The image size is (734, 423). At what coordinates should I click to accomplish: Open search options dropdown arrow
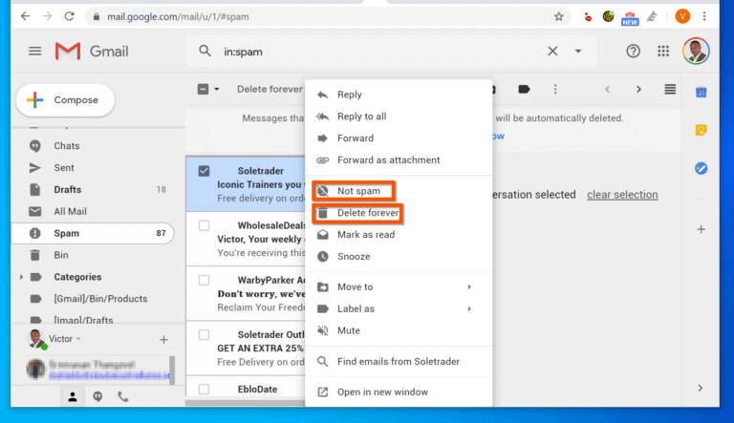578,51
